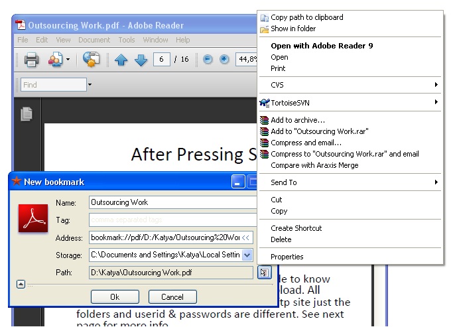Select Compare with Araxis Merge

[x=350, y=165]
